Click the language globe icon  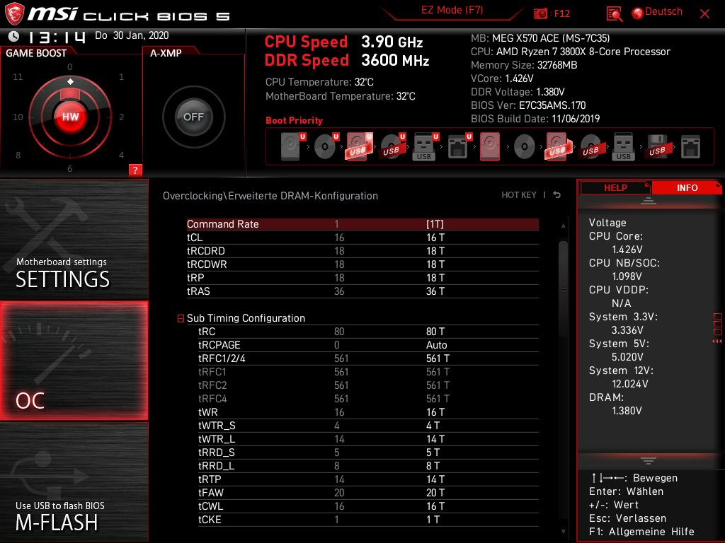[x=638, y=13]
